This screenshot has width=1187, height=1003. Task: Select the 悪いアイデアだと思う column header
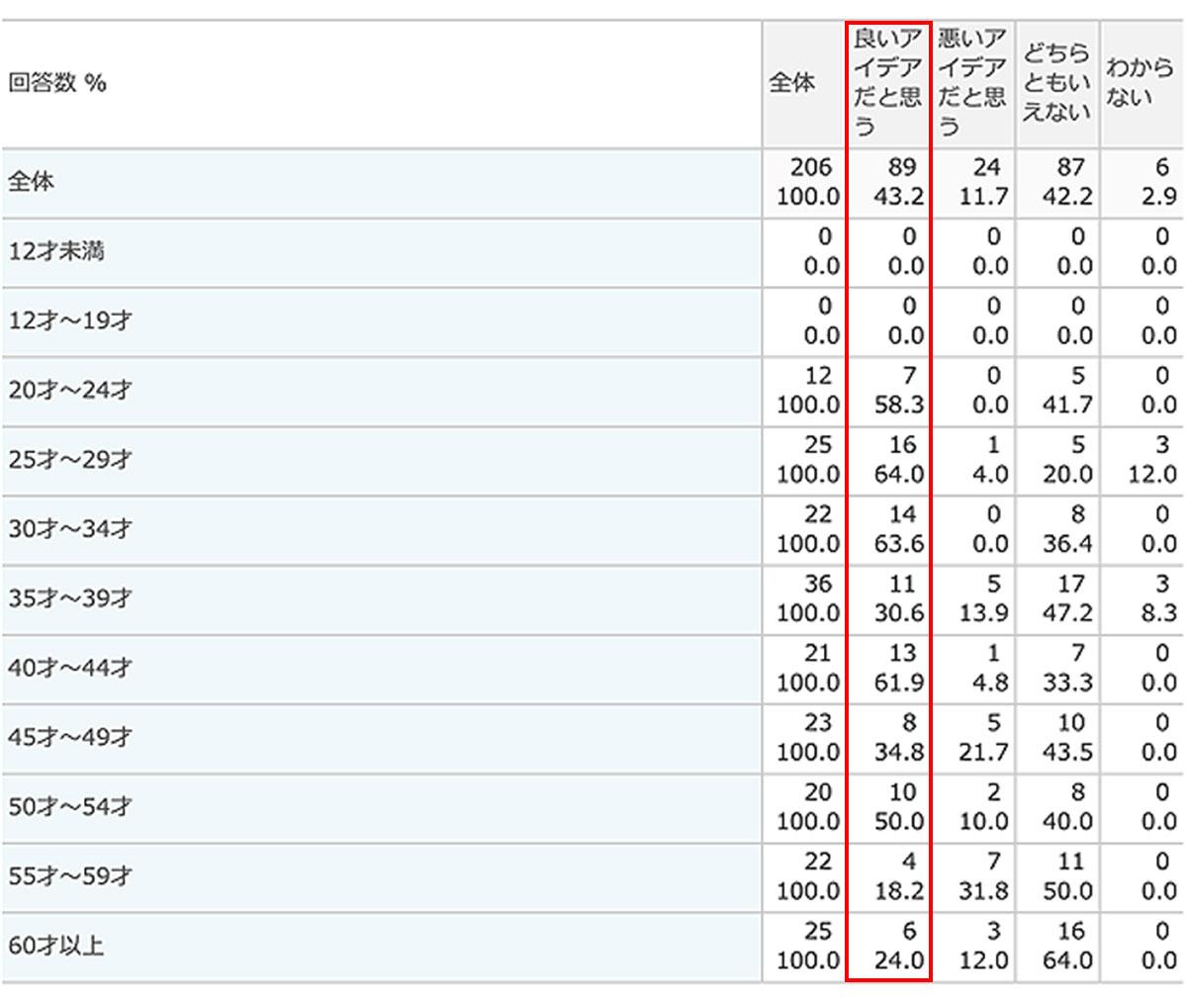[x=972, y=84]
